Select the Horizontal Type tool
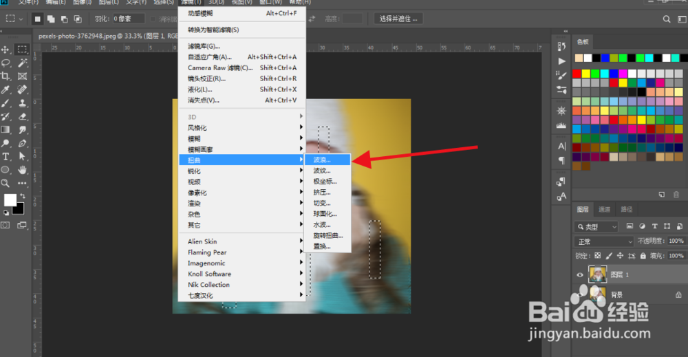The height and width of the screenshot is (357, 688). click(x=6, y=157)
